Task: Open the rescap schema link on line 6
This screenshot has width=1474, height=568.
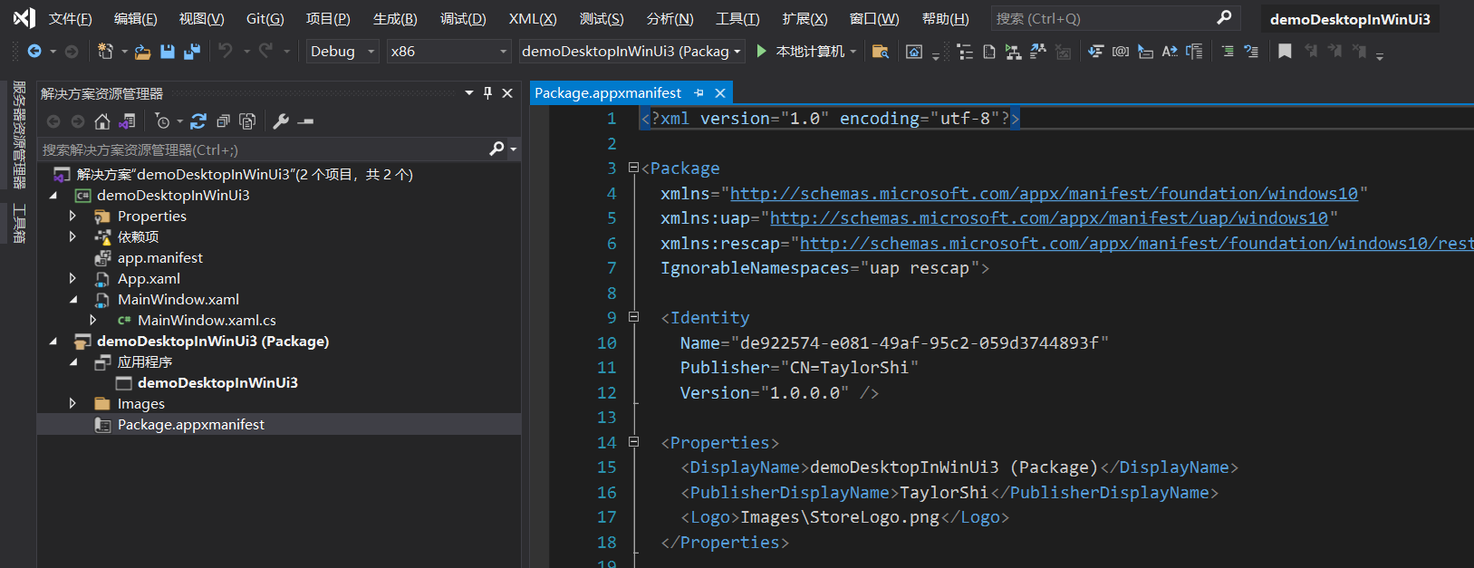Action: [1137, 243]
